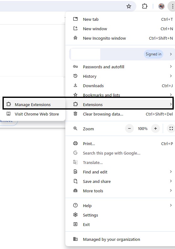Expand the Extensions submenu arrow
Screen dimensions: 175x249
coord(171,104)
